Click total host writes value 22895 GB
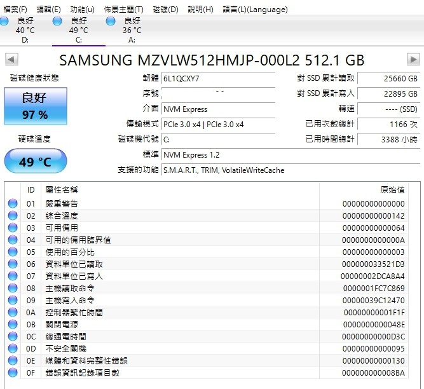The height and width of the screenshot is (389, 424). (388, 94)
